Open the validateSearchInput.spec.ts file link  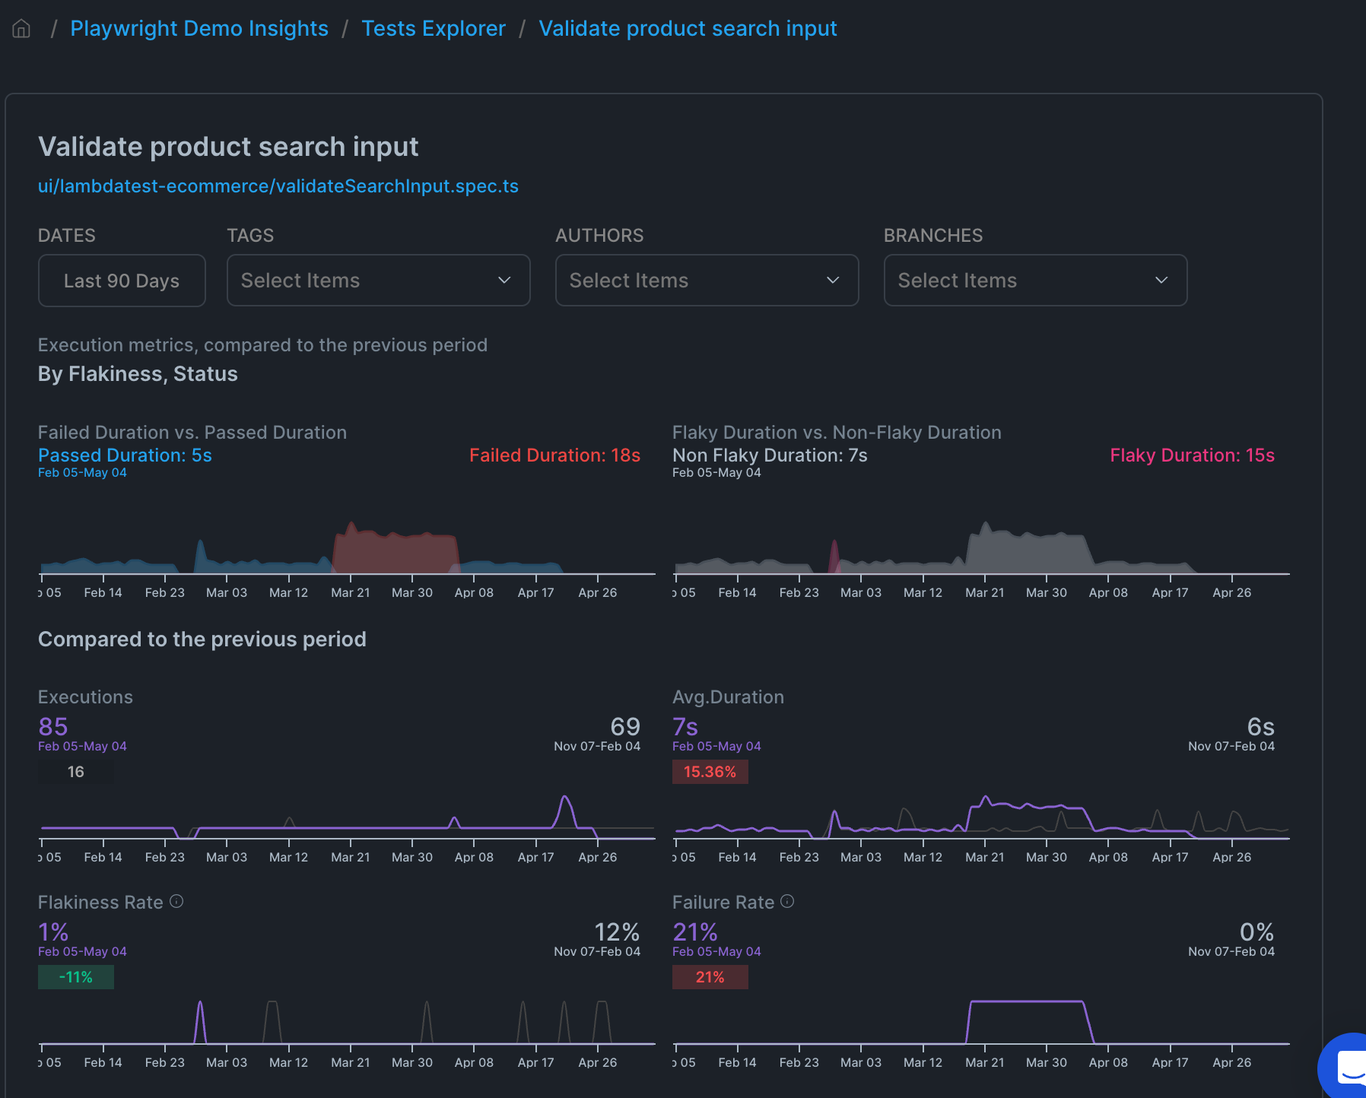tap(278, 186)
